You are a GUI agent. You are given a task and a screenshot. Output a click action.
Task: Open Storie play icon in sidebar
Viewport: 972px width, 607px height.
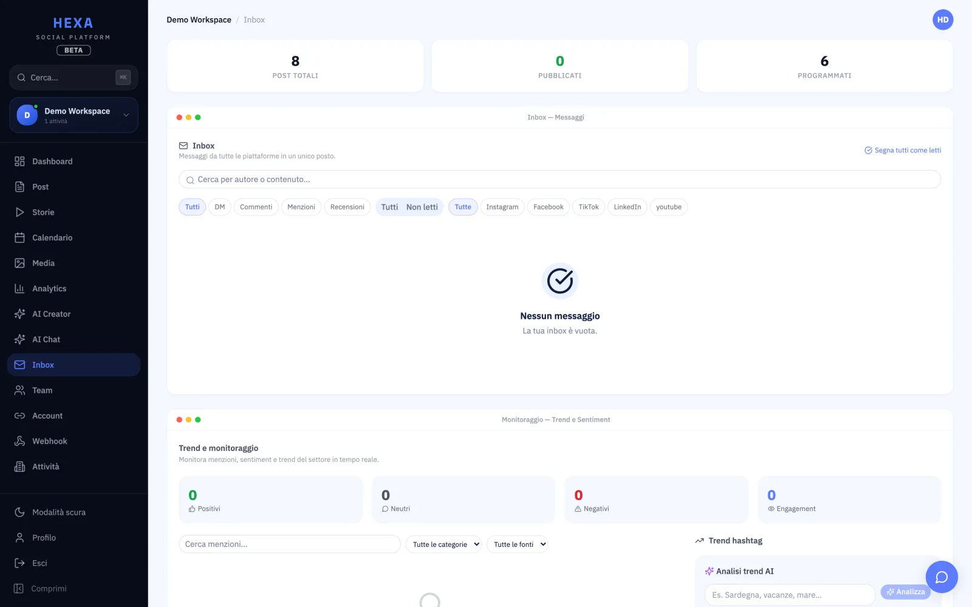[x=19, y=212]
